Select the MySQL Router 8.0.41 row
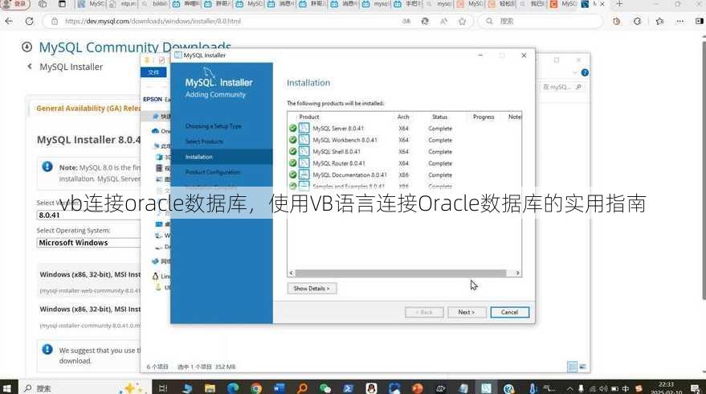 click(x=404, y=163)
